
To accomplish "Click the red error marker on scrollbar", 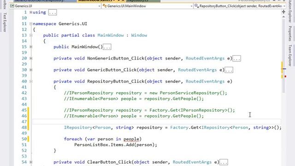I will pos(285,77).
